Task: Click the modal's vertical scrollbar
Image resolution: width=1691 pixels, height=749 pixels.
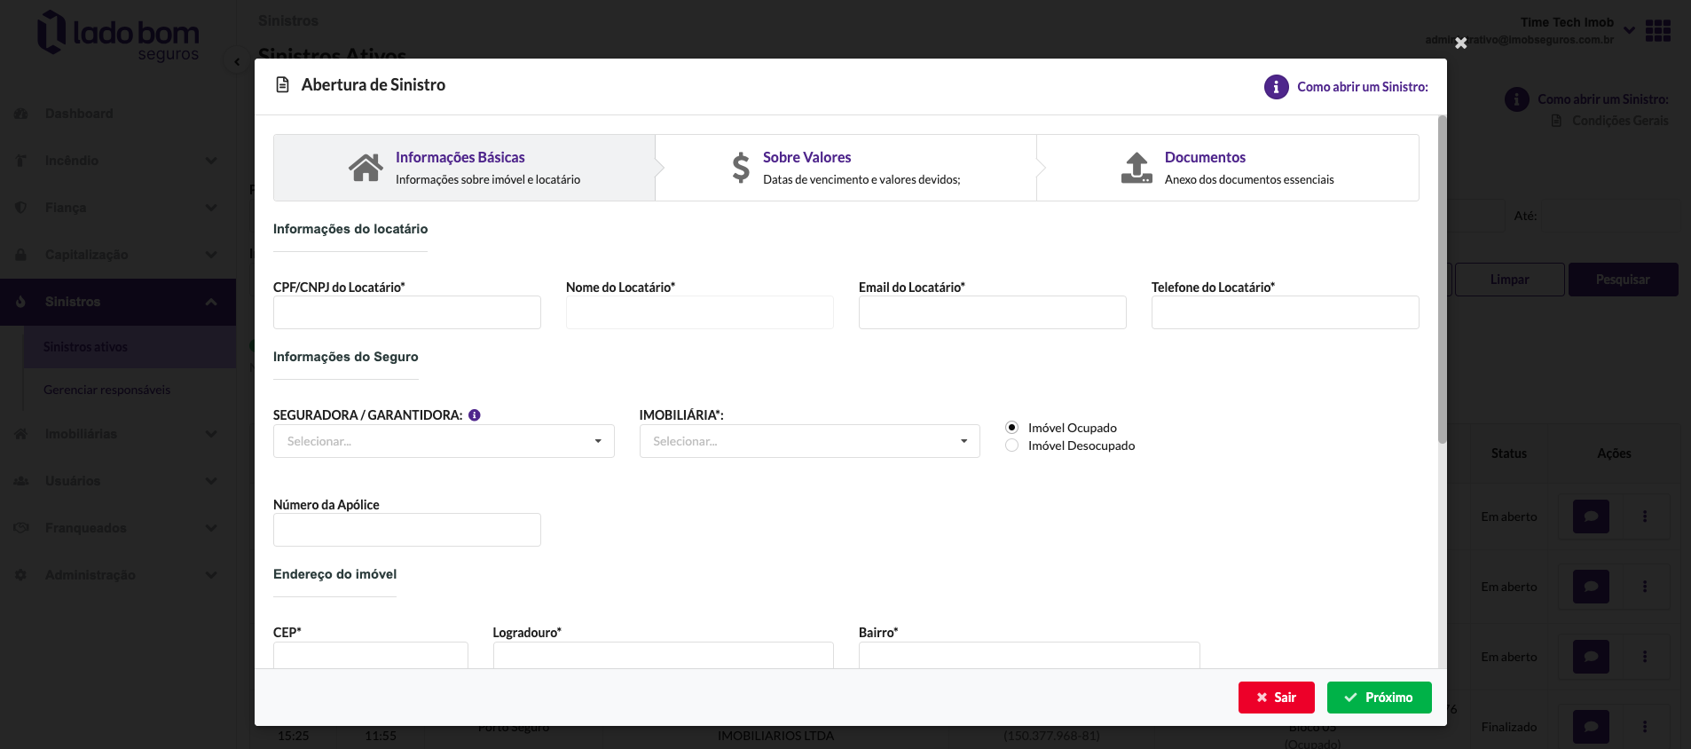Action: tap(1442, 280)
